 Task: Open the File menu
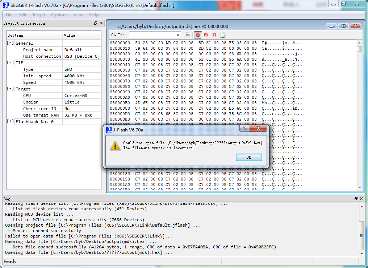[x=9, y=15]
